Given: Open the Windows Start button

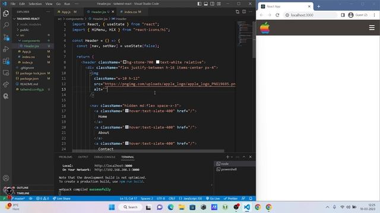Looking at the screenshot, I should click(112, 207).
